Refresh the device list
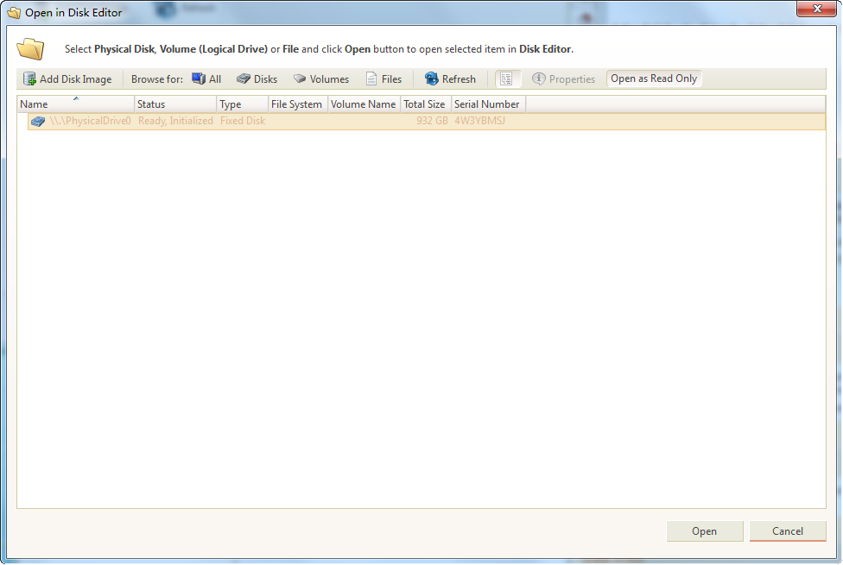 tap(450, 78)
